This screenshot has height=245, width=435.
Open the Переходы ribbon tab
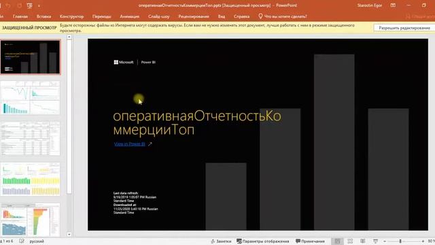pos(101,16)
